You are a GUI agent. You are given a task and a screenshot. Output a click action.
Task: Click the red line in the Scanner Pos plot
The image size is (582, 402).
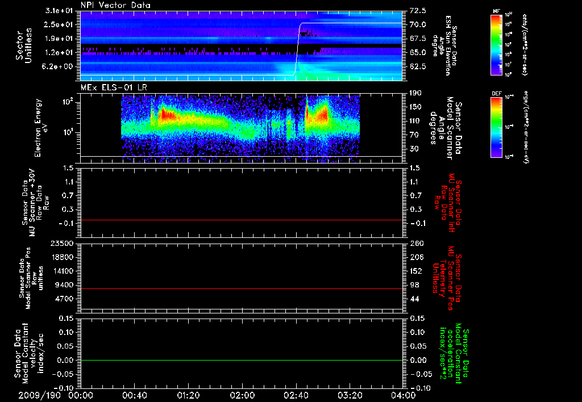point(242,288)
